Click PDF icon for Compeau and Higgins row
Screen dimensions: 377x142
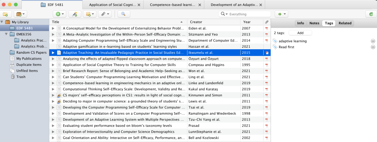coord(267,65)
